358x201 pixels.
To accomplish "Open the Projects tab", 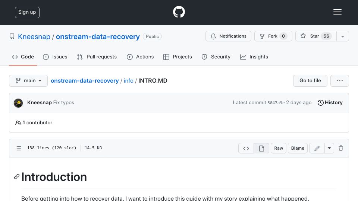I will (x=178, y=57).
